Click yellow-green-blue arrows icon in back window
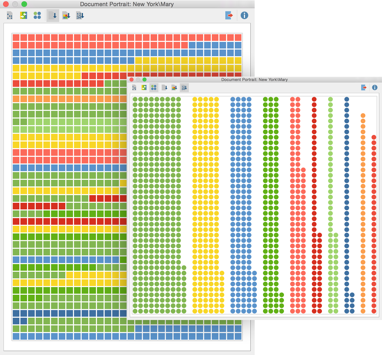Image resolution: width=382 pixels, height=355 pixels. (23, 15)
